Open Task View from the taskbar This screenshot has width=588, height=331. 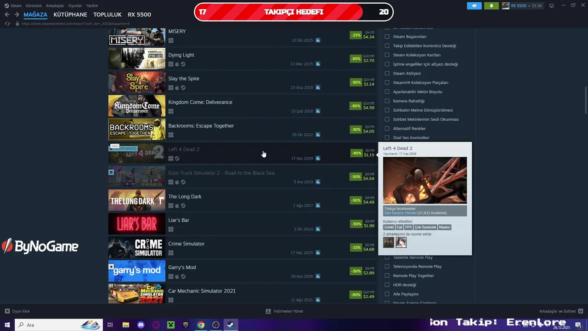(110, 325)
